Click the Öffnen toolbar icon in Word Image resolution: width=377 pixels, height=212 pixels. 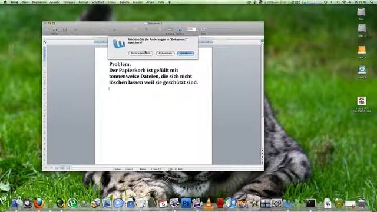(x=55, y=30)
